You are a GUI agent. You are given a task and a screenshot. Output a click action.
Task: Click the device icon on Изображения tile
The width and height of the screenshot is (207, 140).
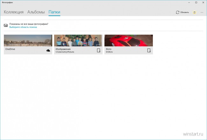point(99,50)
